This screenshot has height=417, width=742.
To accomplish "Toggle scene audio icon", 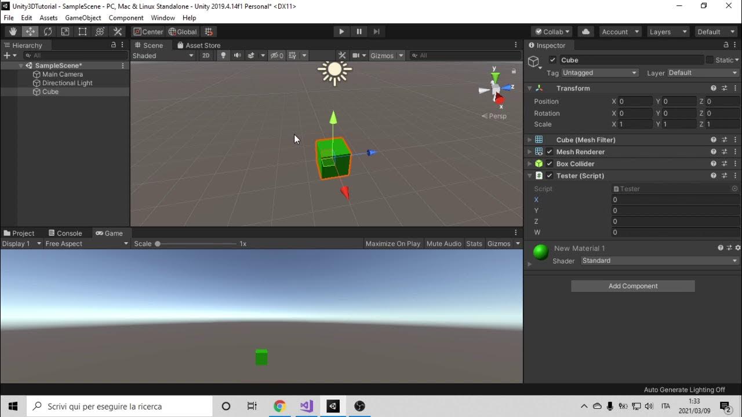I will [237, 56].
